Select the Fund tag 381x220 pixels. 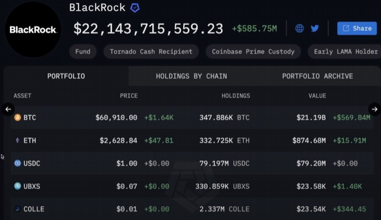coord(83,52)
